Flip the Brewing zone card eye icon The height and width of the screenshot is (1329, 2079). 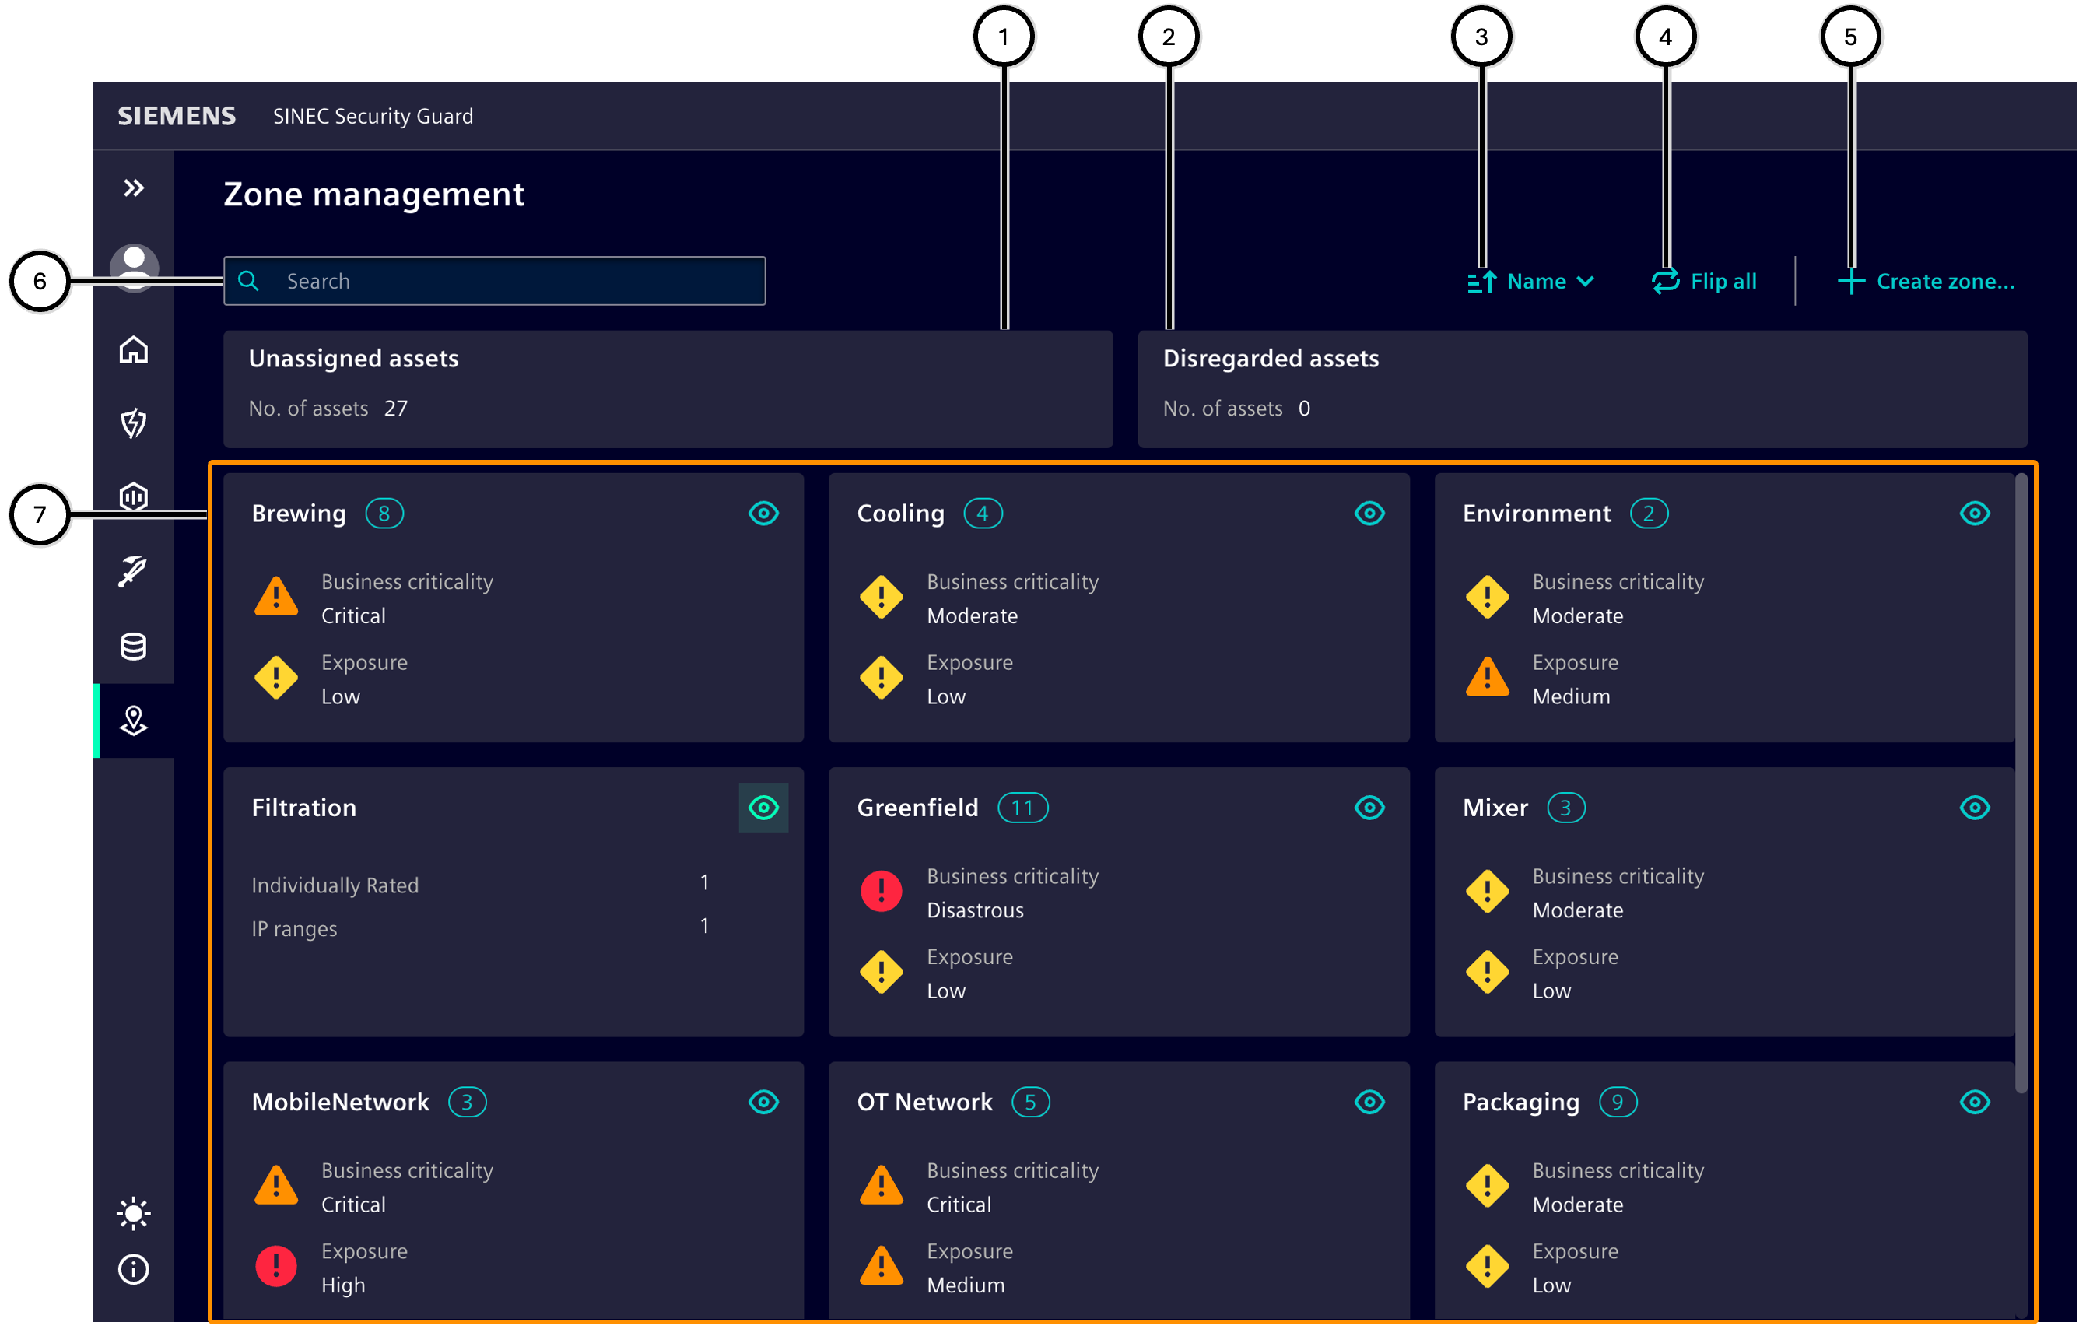click(763, 513)
